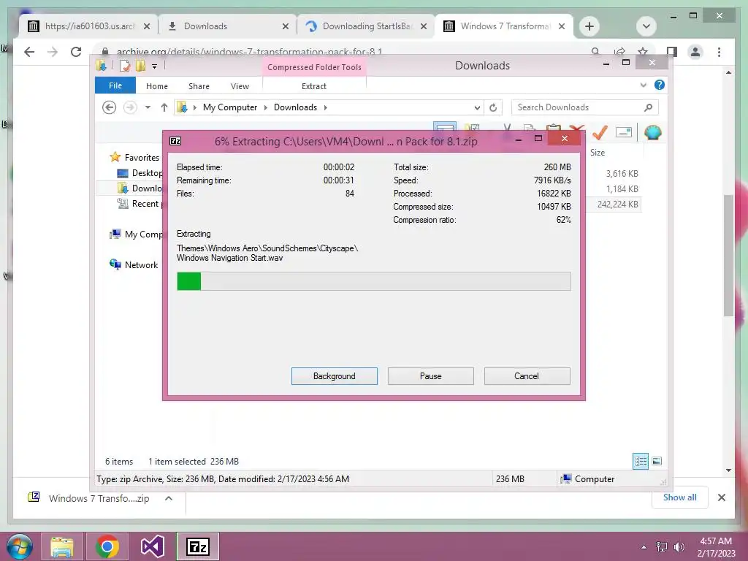The image size is (748, 561).
Task: Open the Chrome three-dot menu
Action: coord(720,52)
